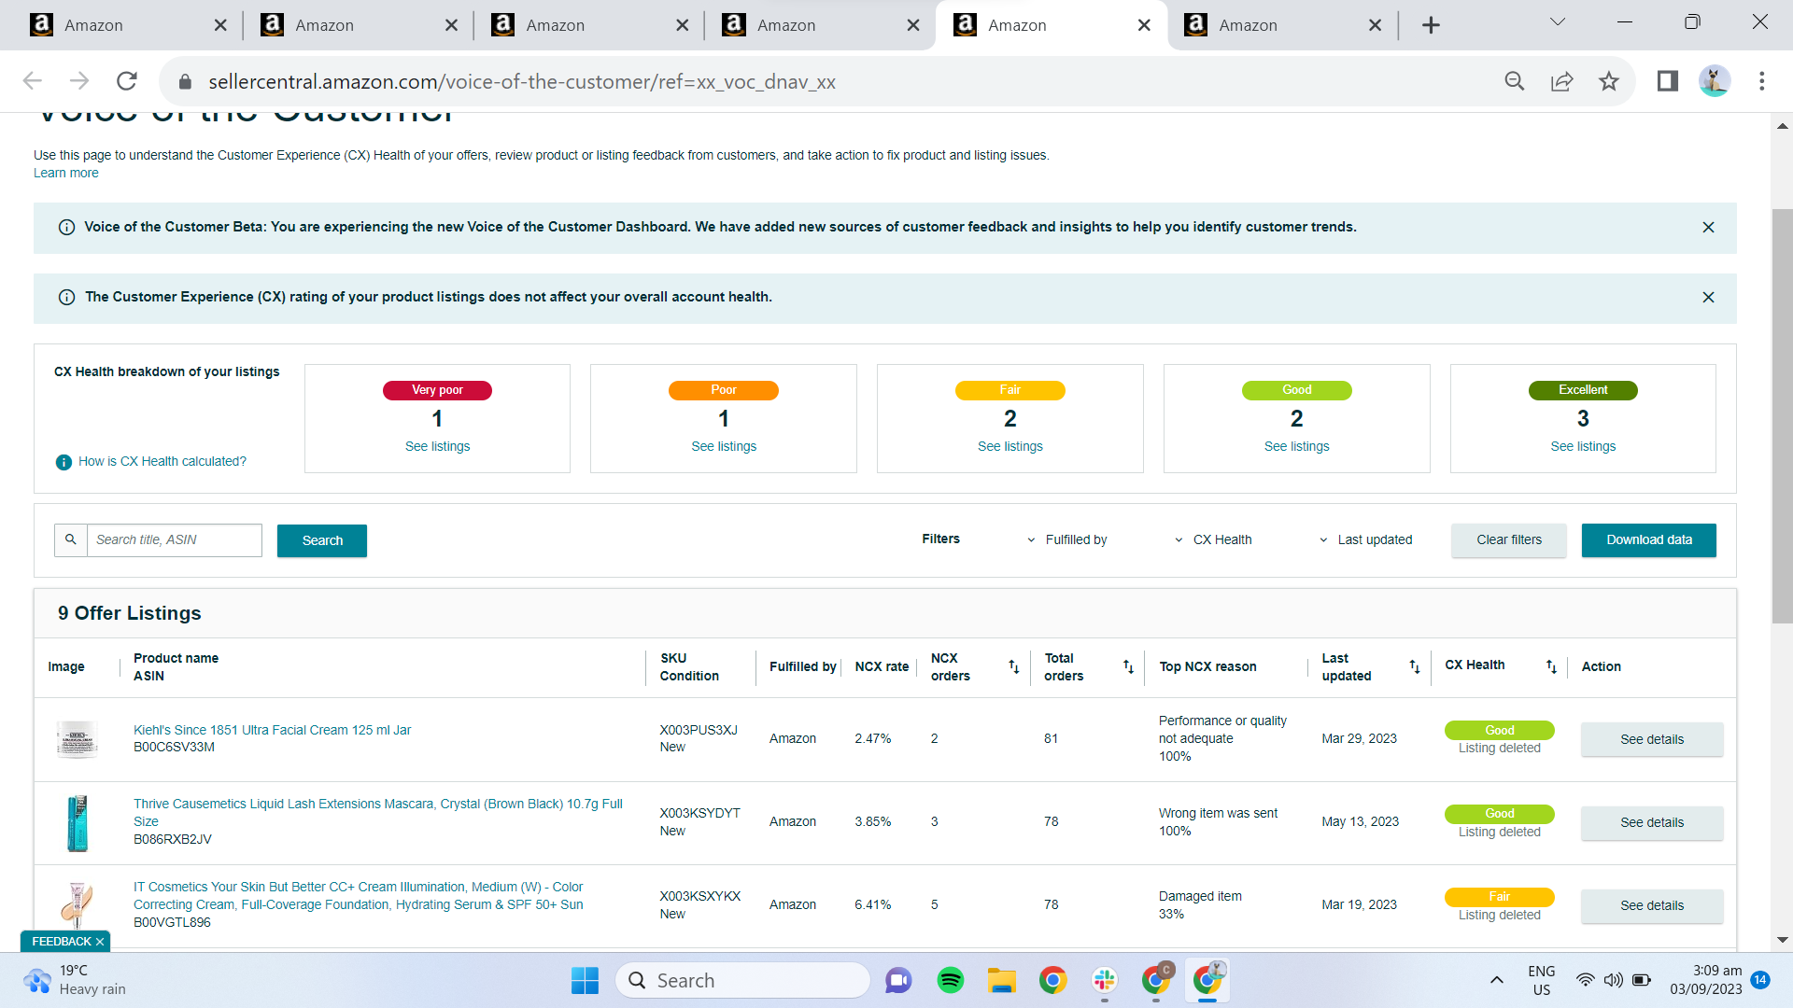Open the Chrome profile avatar

pos(1715,81)
